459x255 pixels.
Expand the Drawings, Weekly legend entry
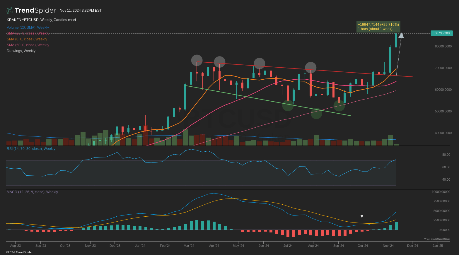(21, 51)
